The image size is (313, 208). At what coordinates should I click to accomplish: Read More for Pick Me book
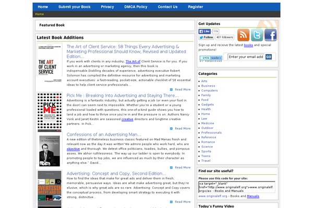pos(183,128)
